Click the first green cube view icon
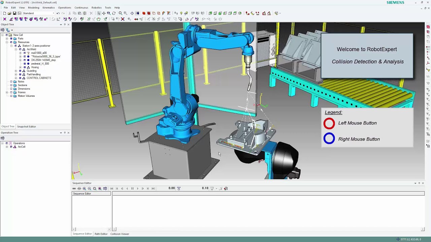The image size is (431, 242). 210,13
